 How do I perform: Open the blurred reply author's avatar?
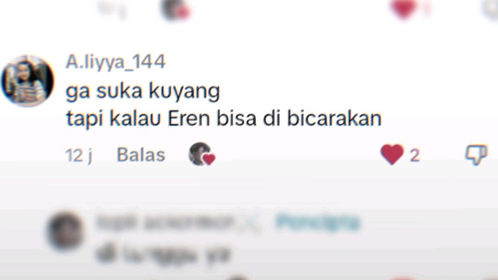click(x=65, y=231)
